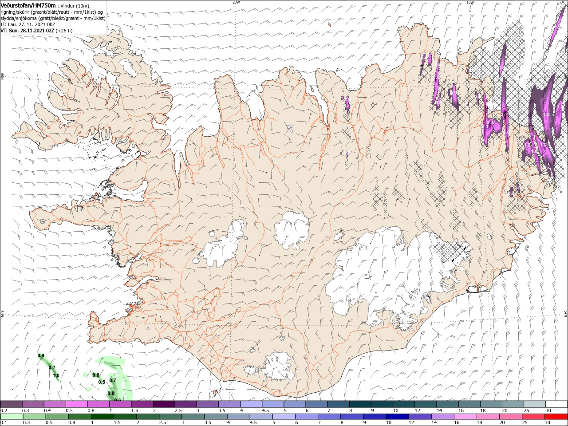Viewport: 568px width, 426px height.
Task: Pick dark teal snow swatch between 8 and 9
Action: [360, 404]
